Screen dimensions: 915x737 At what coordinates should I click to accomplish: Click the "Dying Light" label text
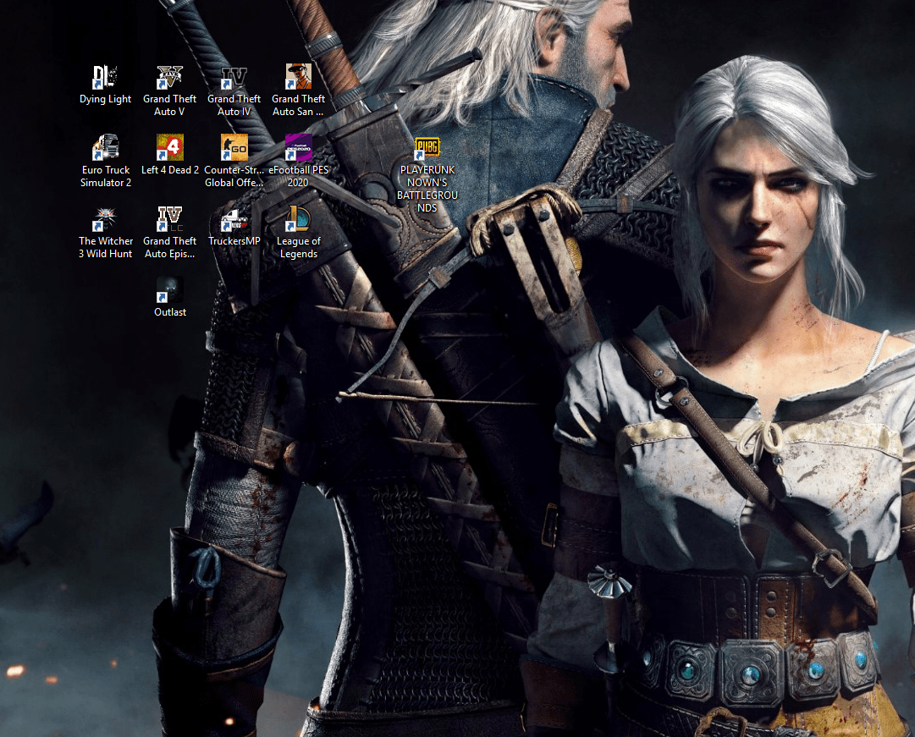coord(106,99)
